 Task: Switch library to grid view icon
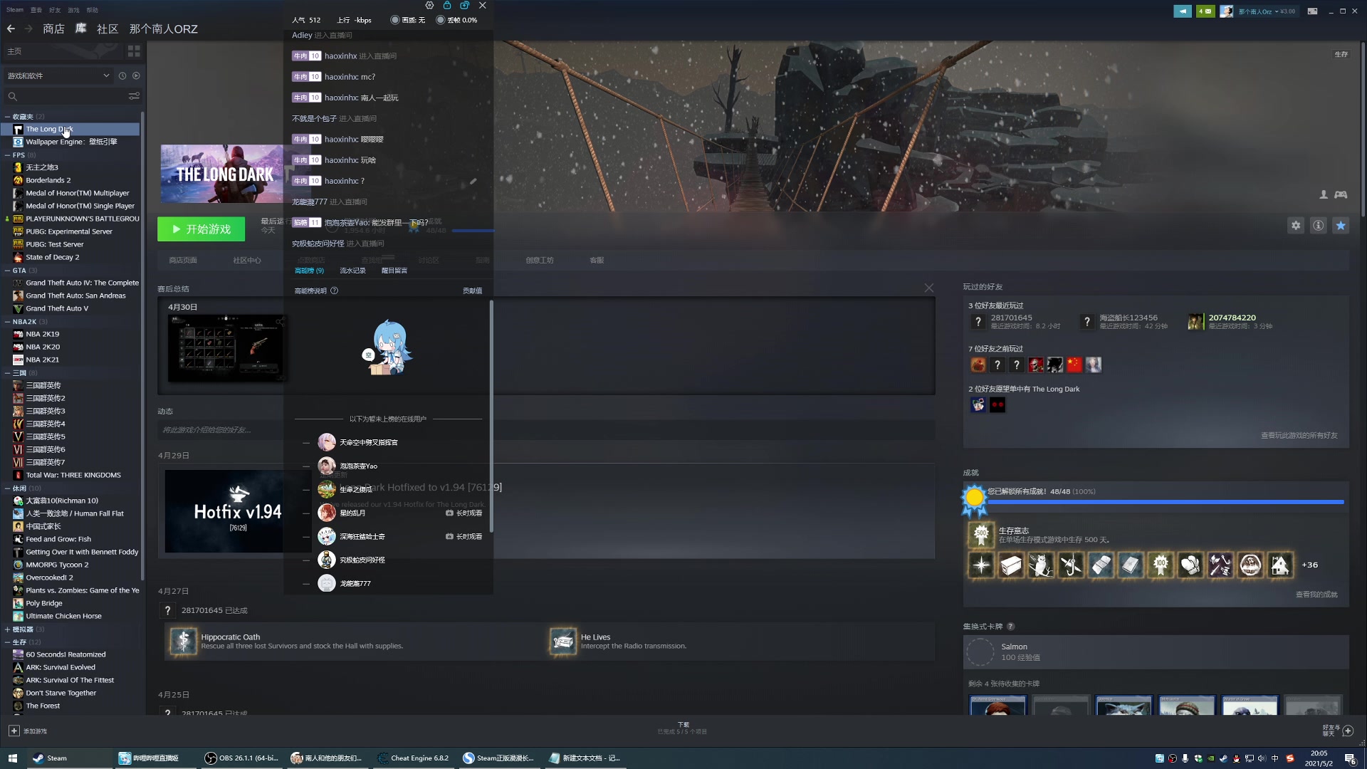[x=134, y=51]
